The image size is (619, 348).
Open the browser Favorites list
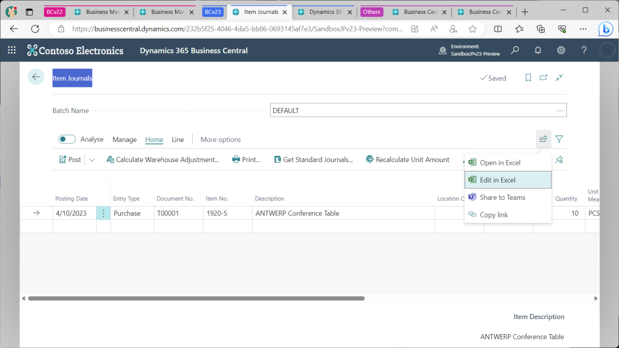(519, 29)
